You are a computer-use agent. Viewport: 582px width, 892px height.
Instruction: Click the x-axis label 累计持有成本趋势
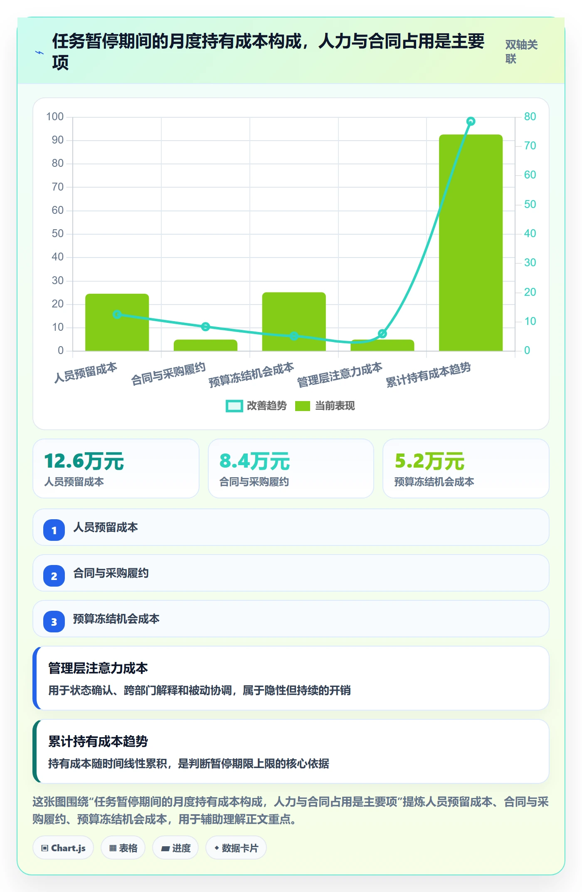(x=428, y=374)
